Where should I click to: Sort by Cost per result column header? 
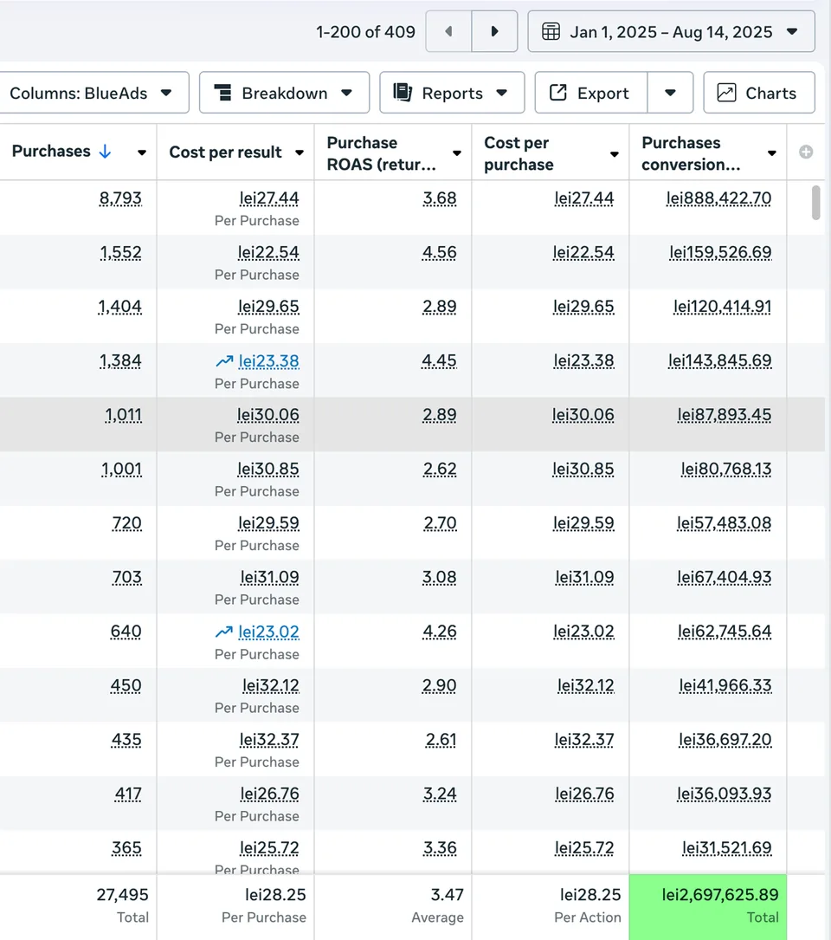tap(225, 152)
